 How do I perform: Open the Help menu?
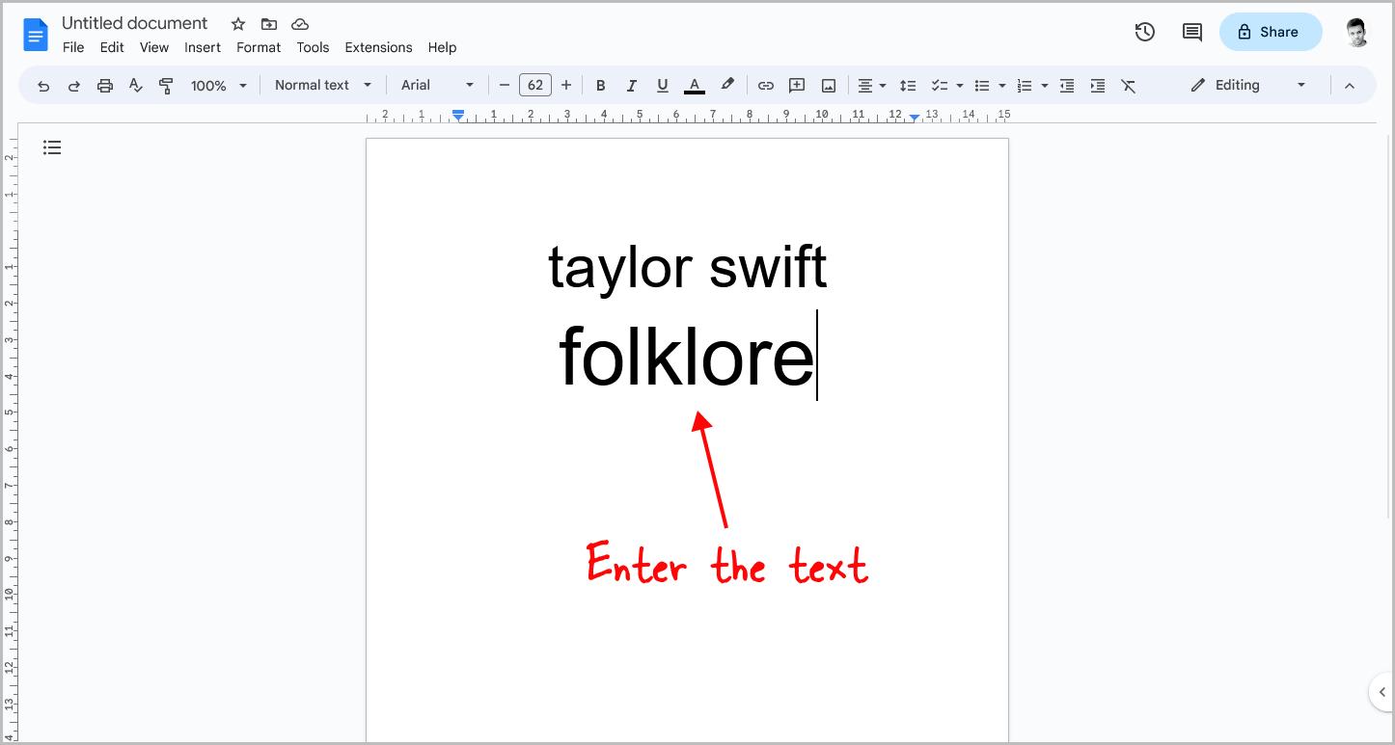point(442,47)
